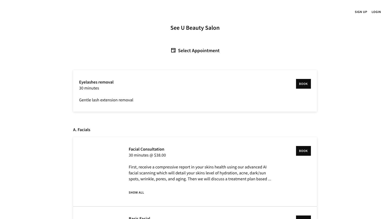Click the Eyelashes removal 30 minutes duration
Image resolution: width=390 pixels, height=219 pixels.
[89, 88]
